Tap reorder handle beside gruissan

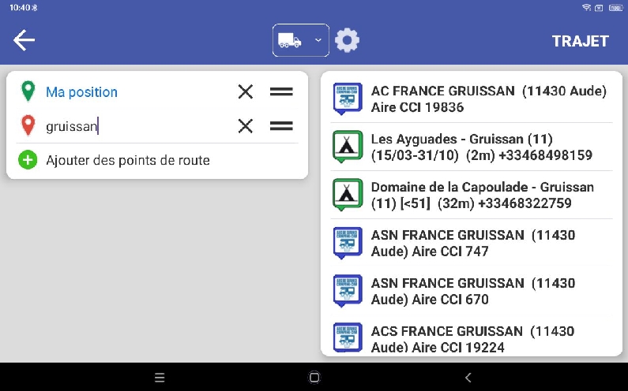281,126
